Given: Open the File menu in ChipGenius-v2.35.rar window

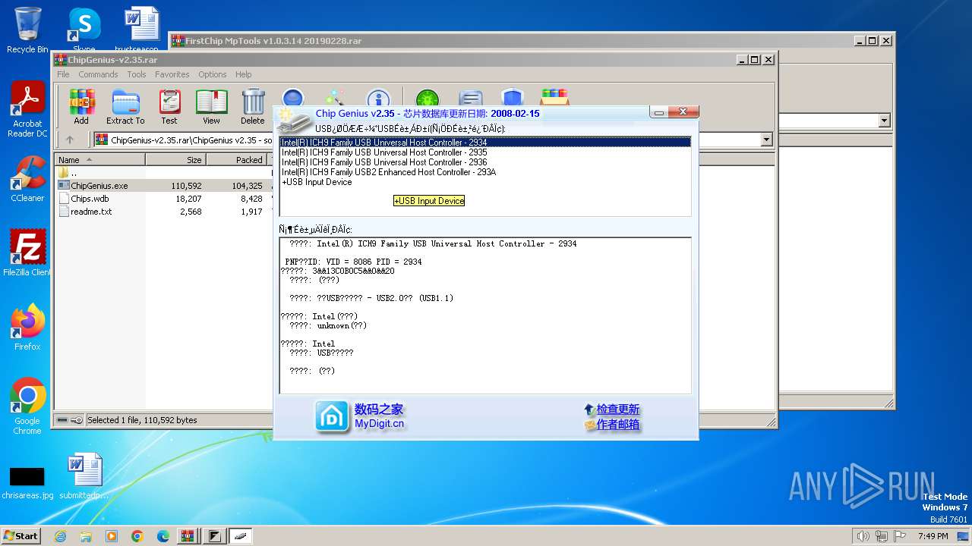Looking at the screenshot, I should pyautogui.click(x=63, y=74).
